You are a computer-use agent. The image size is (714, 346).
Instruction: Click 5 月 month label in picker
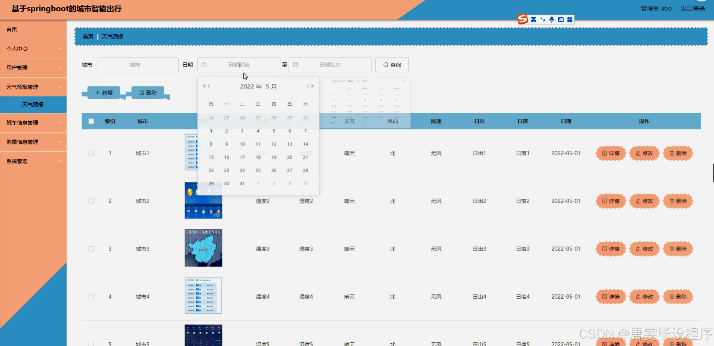tap(271, 86)
